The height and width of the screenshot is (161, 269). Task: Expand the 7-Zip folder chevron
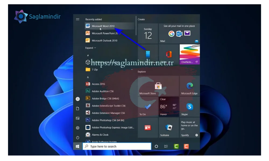[x=132, y=69]
